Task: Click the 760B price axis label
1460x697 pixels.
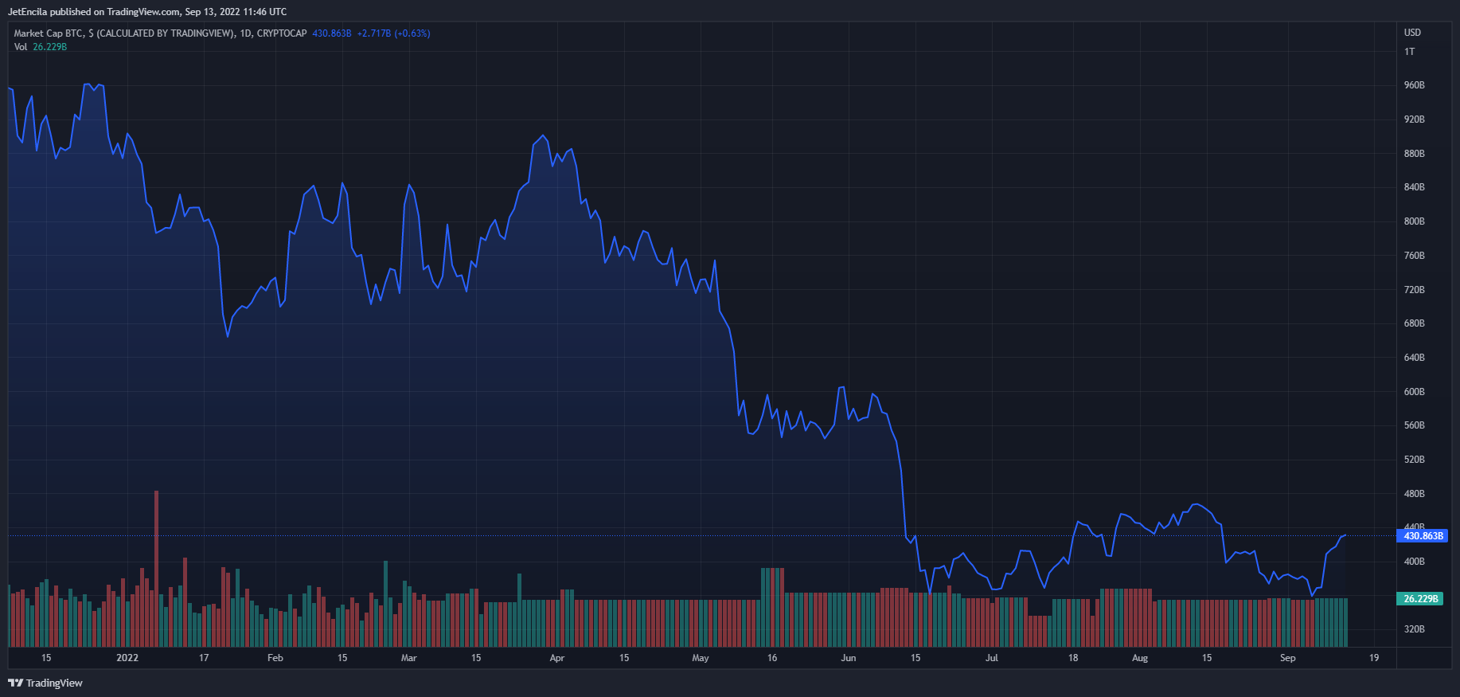Action: pos(1414,256)
